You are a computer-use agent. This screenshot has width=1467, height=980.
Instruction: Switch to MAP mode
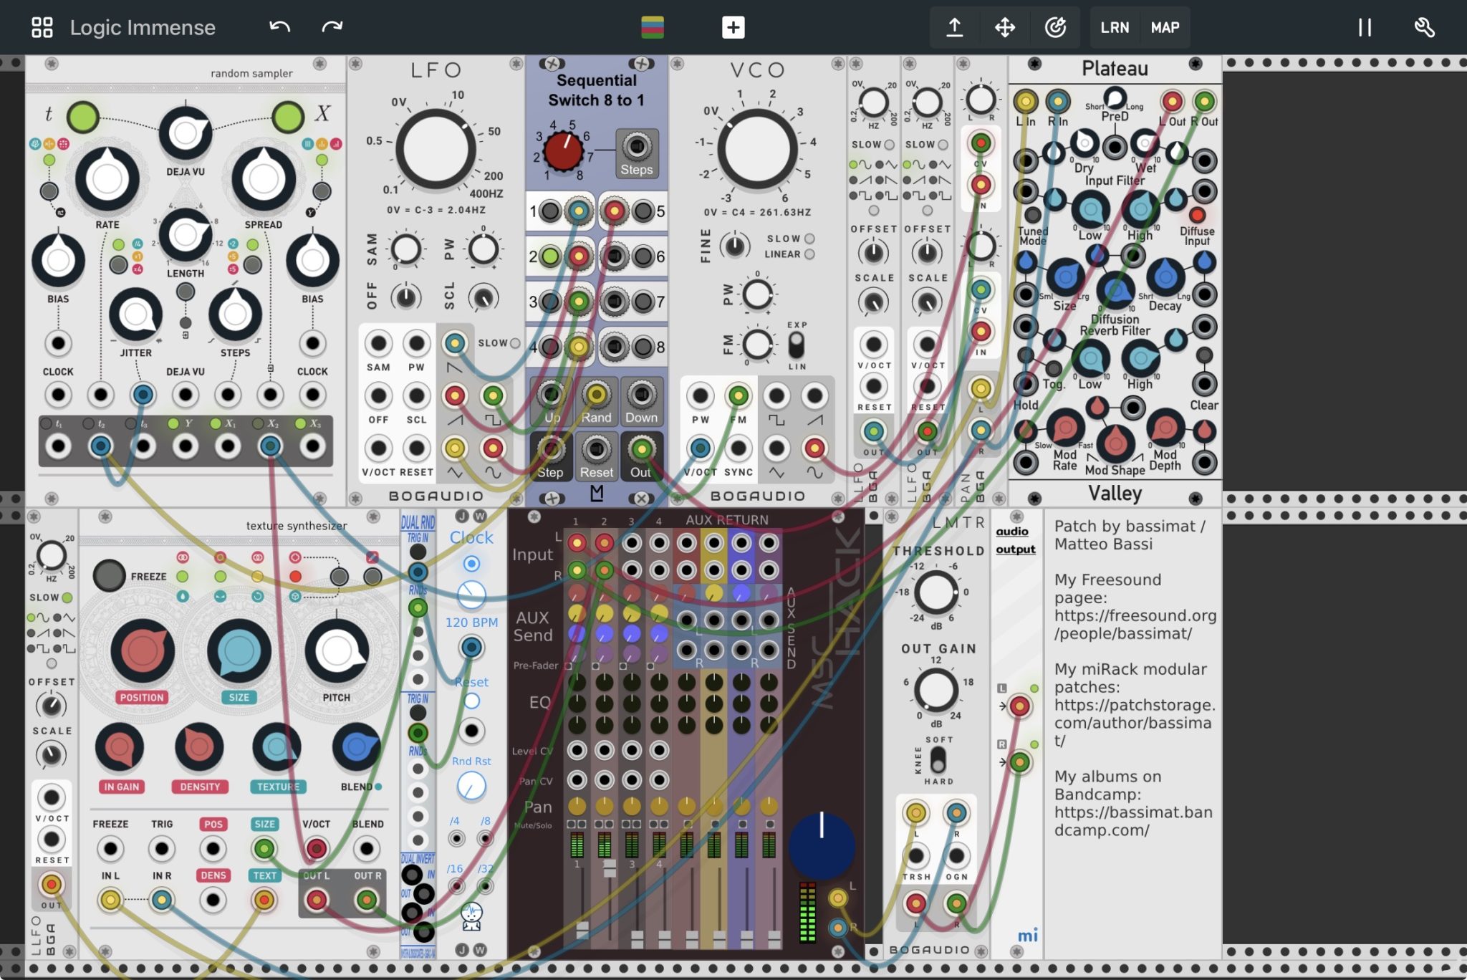tap(1165, 27)
